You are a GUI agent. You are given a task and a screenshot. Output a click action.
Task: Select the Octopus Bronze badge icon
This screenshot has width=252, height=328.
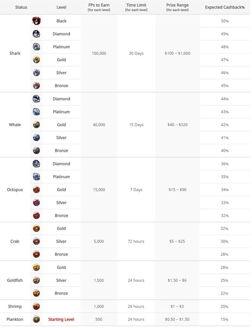(x=37, y=215)
